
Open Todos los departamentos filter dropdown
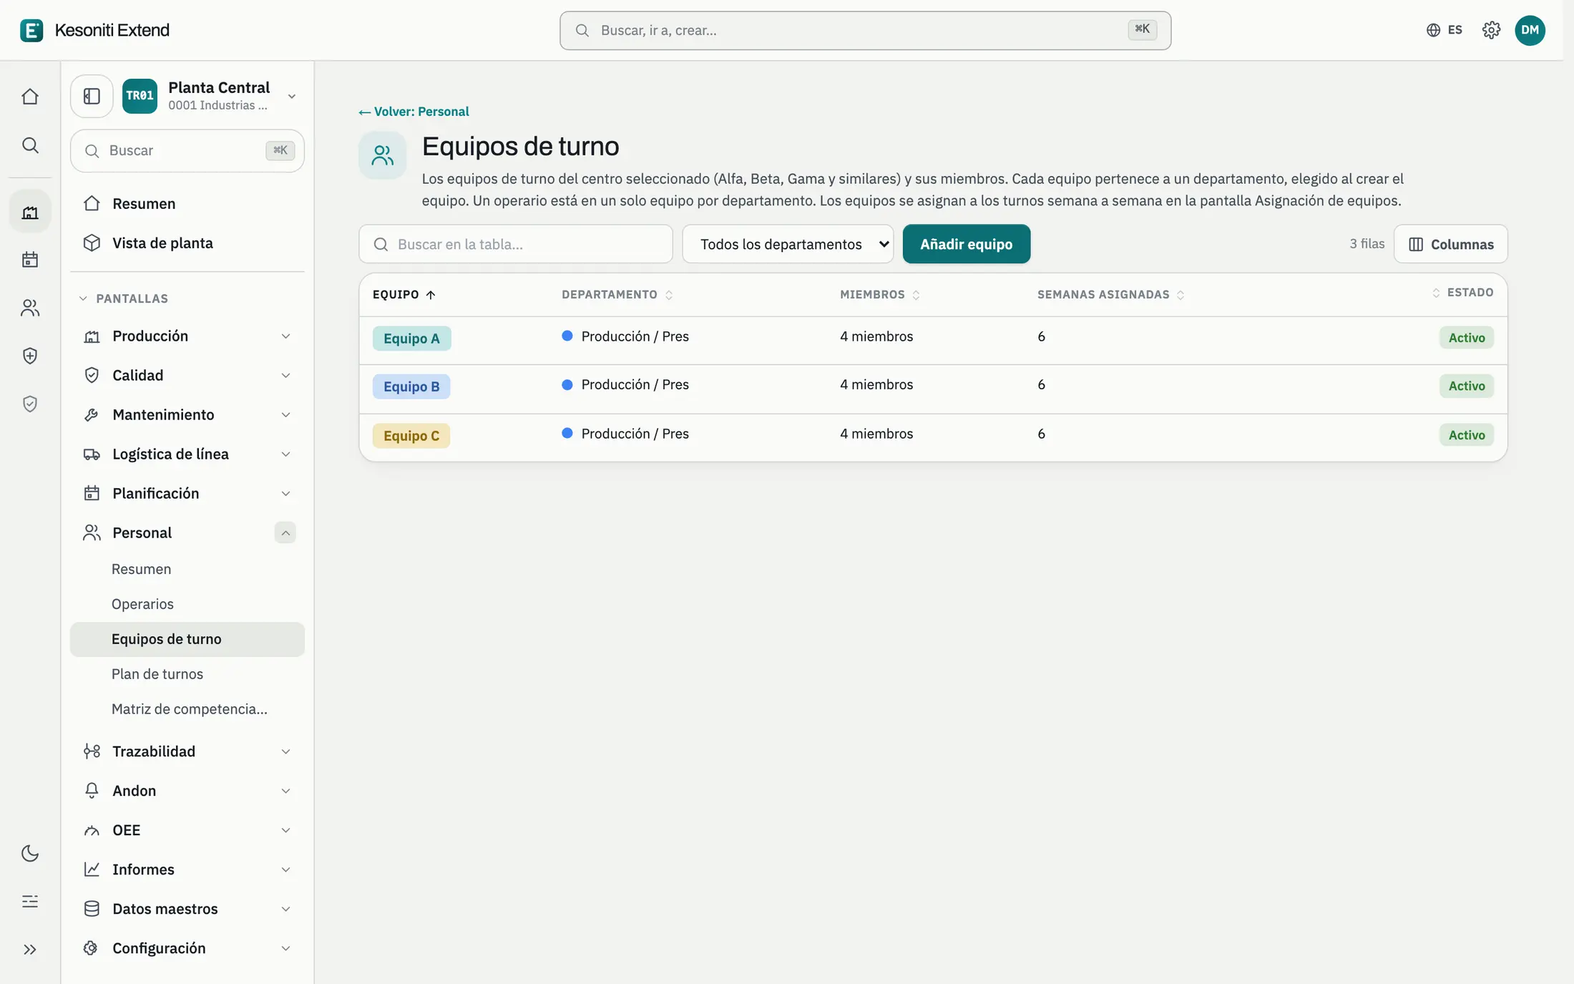click(788, 244)
